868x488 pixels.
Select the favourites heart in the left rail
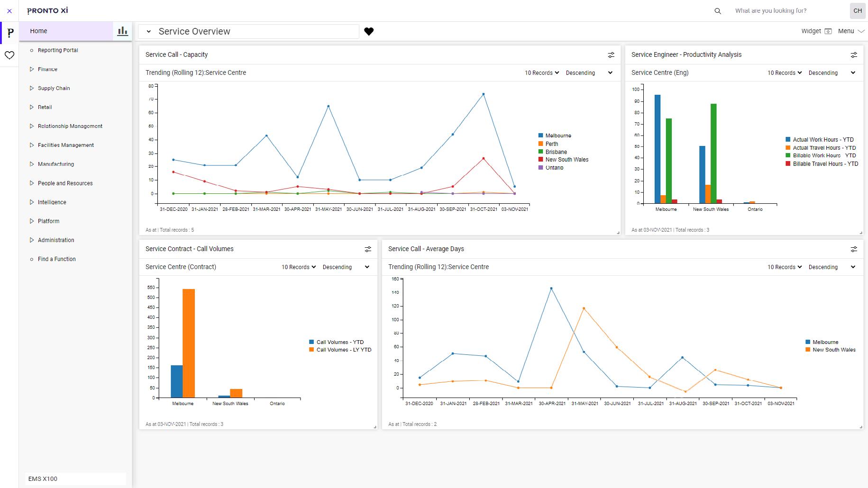[x=9, y=55]
